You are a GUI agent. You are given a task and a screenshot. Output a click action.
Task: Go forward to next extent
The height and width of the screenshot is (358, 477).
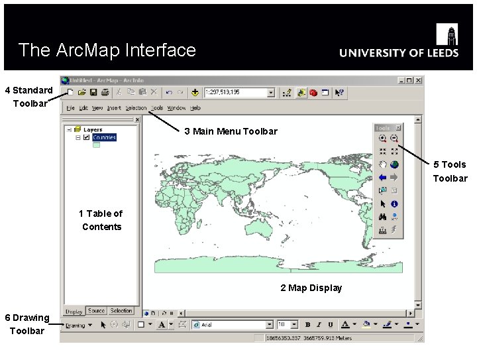tap(394, 178)
